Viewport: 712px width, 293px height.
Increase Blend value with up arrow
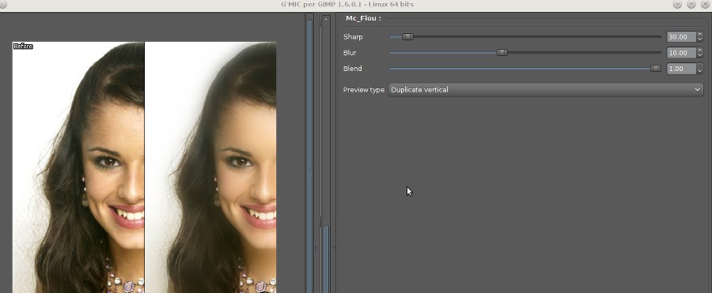[700, 66]
